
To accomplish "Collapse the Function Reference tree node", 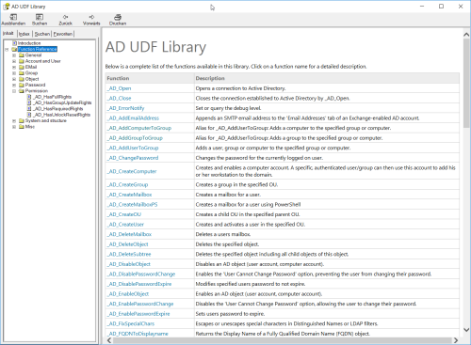I will 7,49.
